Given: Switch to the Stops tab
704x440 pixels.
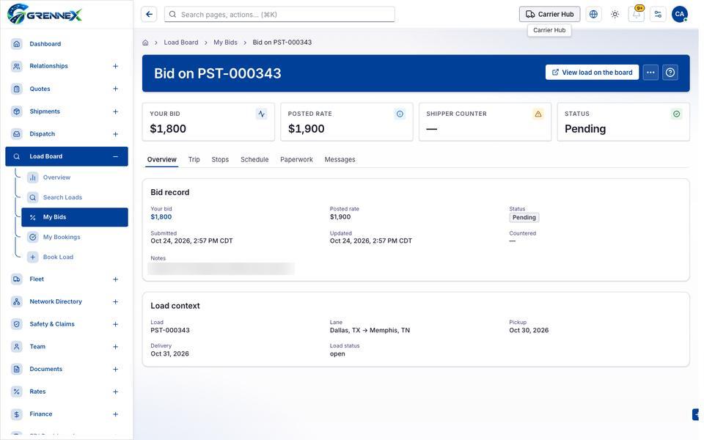Looking at the screenshot, I should coord(220,159).
